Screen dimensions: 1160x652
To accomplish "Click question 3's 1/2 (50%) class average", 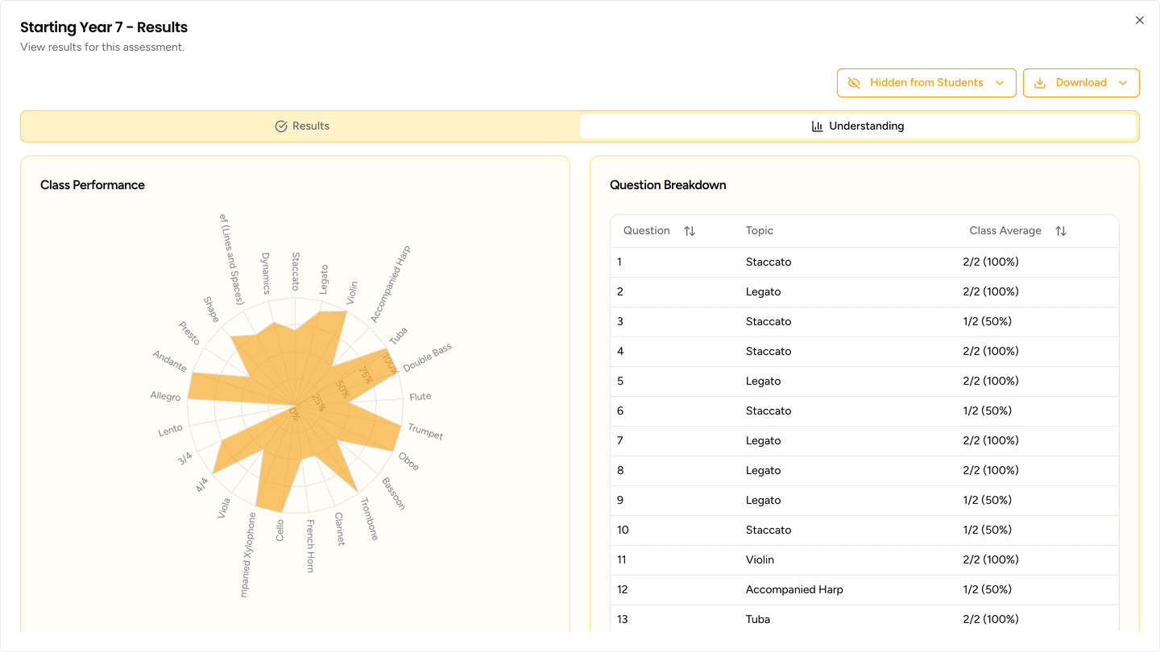I will coord(988,321).
